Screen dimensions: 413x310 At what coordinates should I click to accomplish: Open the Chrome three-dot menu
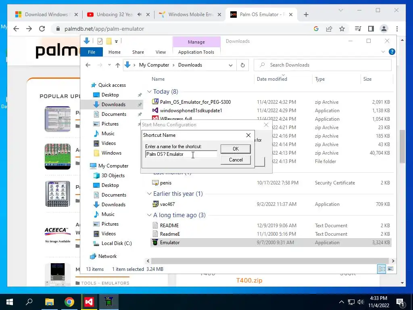pyautogui.click(x=397, y=29)
